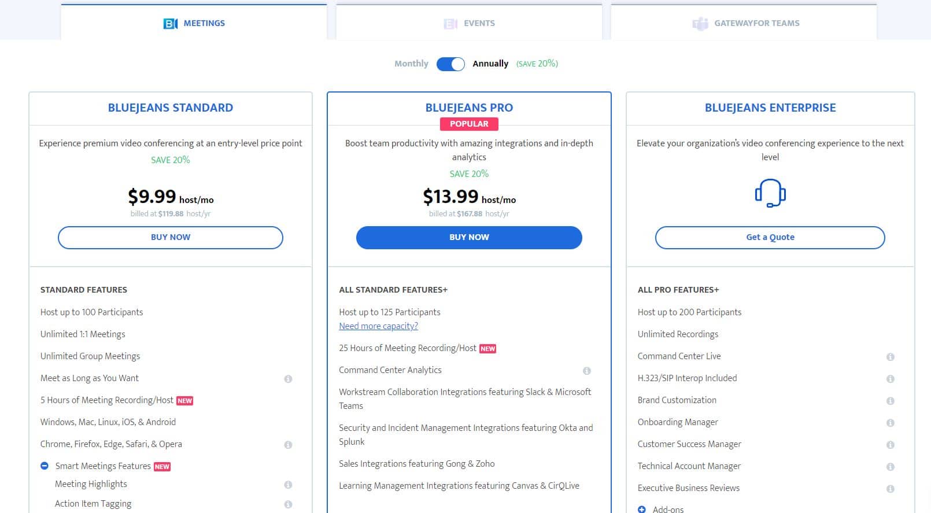The height and width of the screenshot is (513, 931).
Task: Select the Meetings tab
Action: [x=194, y=23]
